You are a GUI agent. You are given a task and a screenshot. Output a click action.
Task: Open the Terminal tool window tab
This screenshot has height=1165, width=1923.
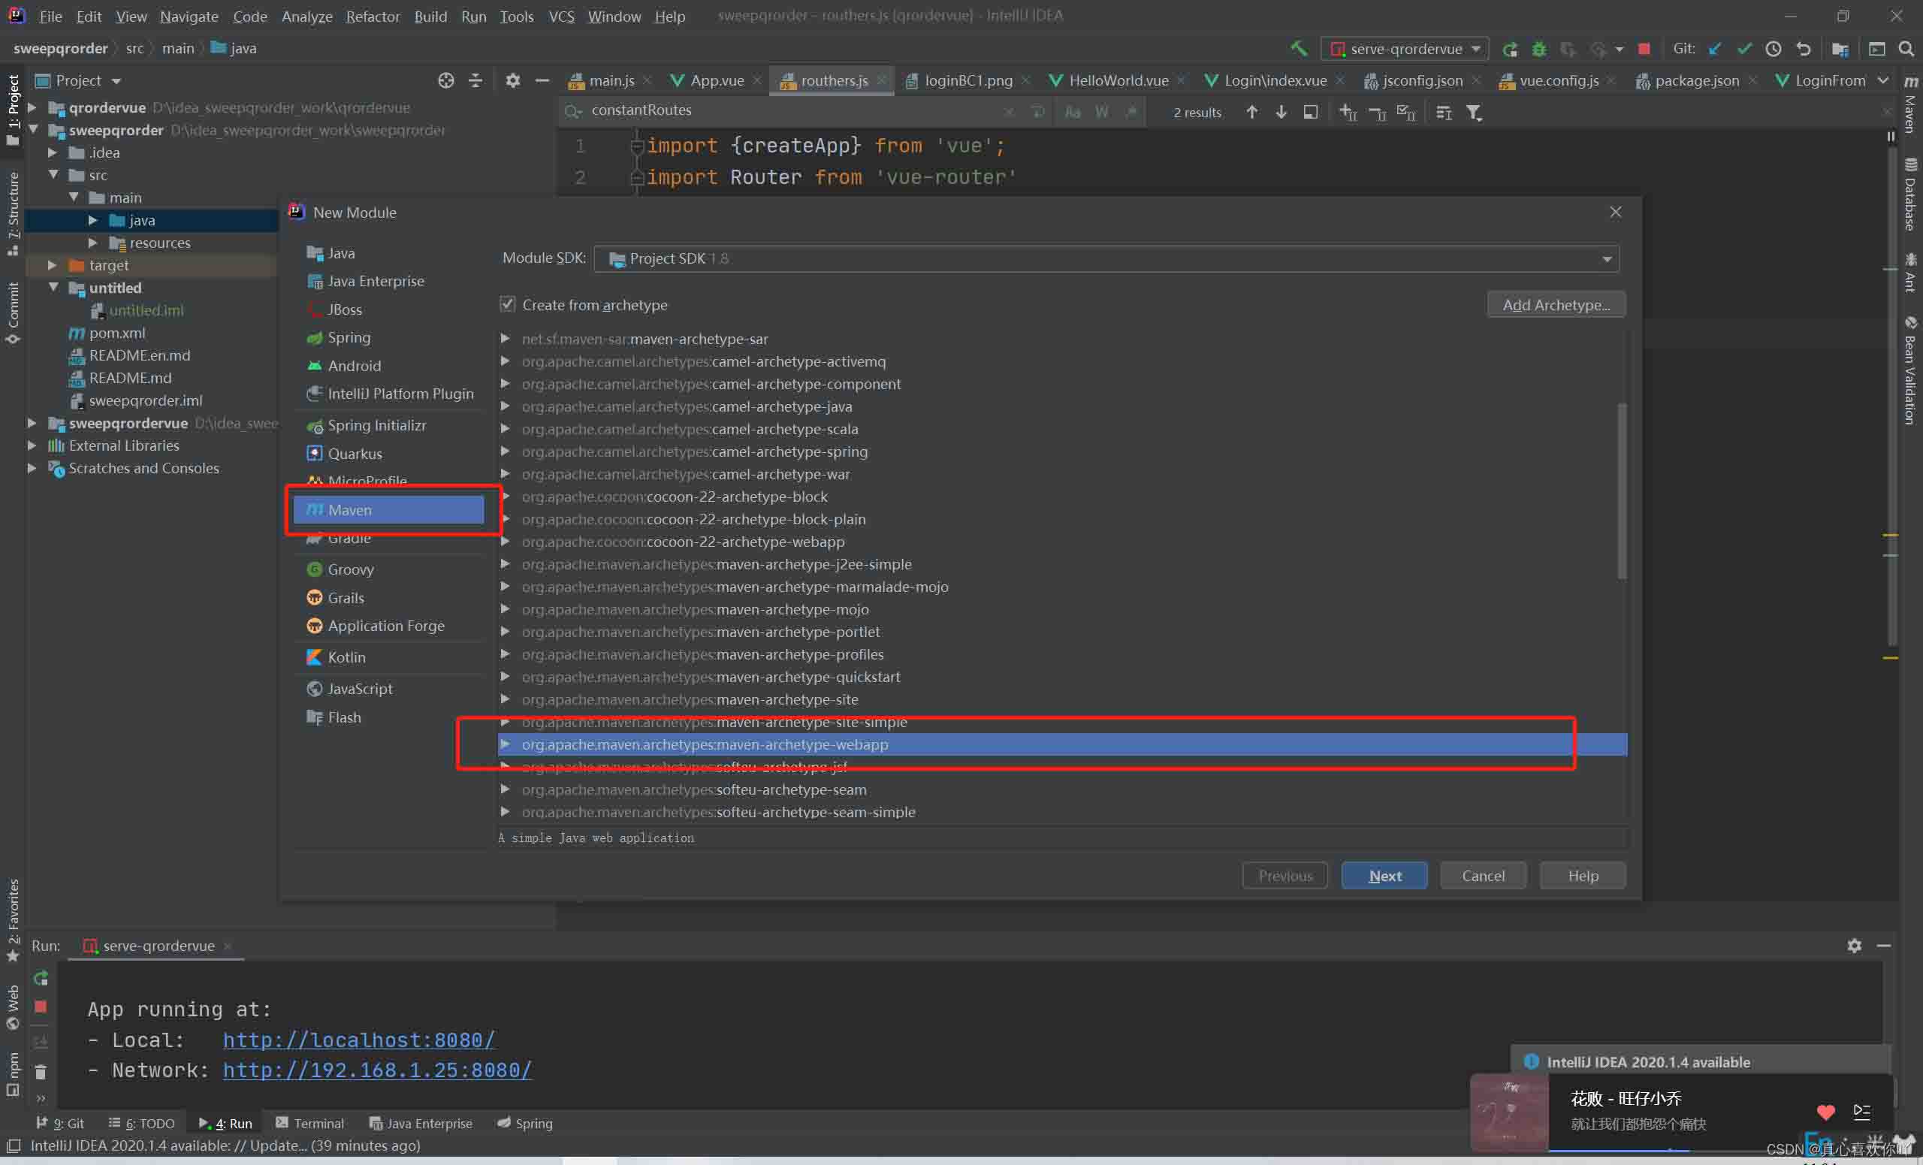[309, 1123]
